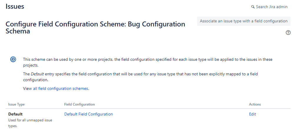The height and width of the screenshot is (139, 294).
Task: Select the bold Default row label
Action: 15,114
